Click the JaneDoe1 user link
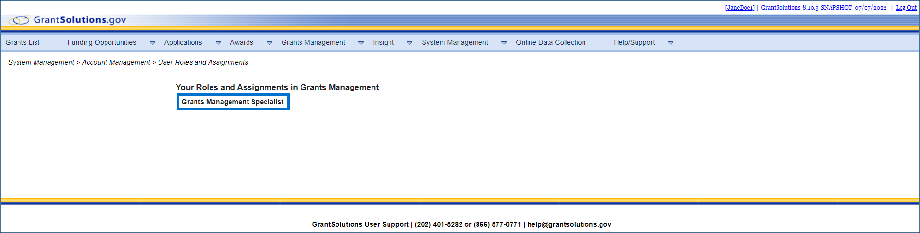The image size is (920, 233). [740, 8]
